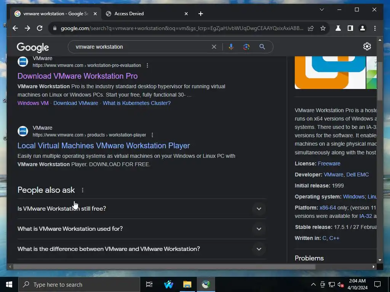
Task: Reload the Google search page
Action: 40,28
